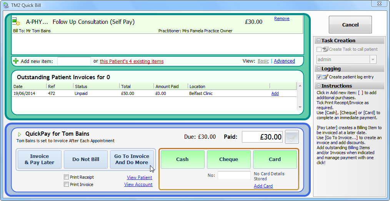The width and height of the screenshot is (390, 201).
Task: Click the £50.00 invoice total cell
Action: pyautogui.click(x=128, y=94)
